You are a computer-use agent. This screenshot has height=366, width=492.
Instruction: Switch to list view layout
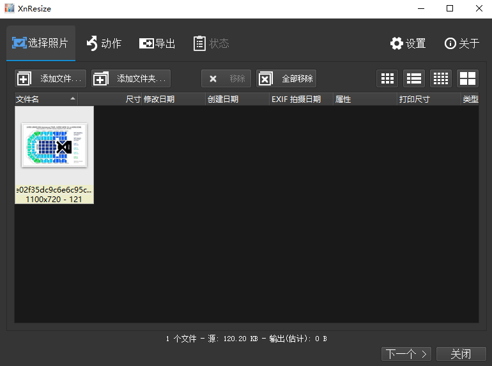[x=414, y=78]
